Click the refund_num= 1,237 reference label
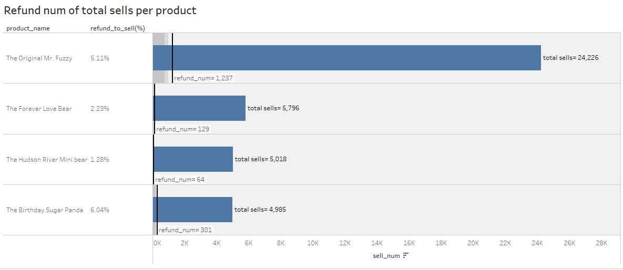The image size is (623, 270). click(203, 78)
